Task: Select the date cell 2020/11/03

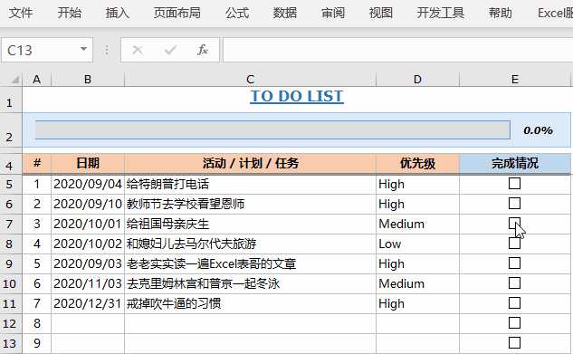Action: (88, 283)
